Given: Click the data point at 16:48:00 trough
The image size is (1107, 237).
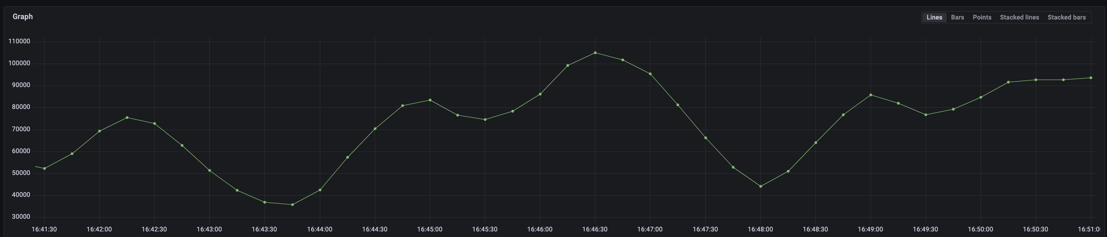Looking at the screenshot, I should 760,186.
